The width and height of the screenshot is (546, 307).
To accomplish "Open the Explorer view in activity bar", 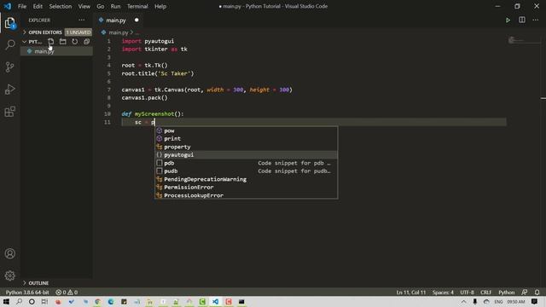I will tap(9, 23).
